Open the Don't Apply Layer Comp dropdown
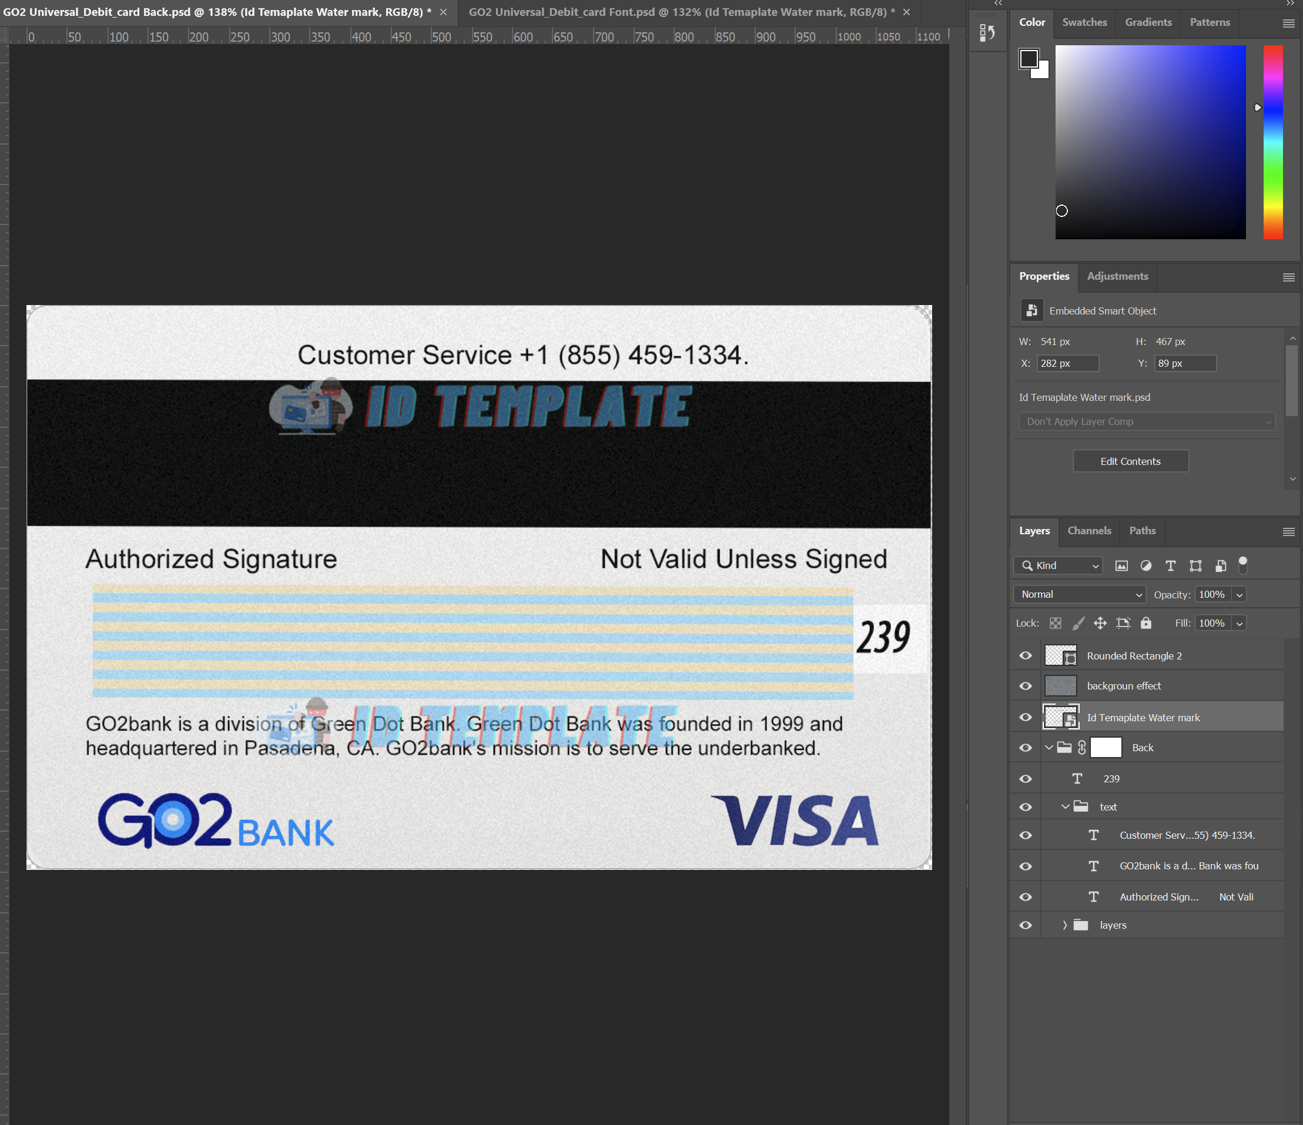 1147,421
